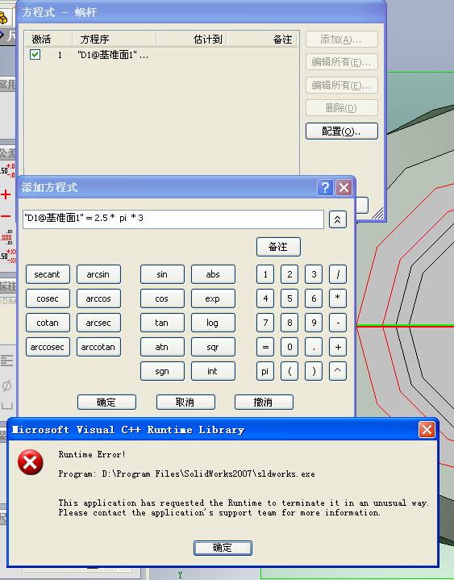
Task: Click the multiply * key
Action: 338,298
